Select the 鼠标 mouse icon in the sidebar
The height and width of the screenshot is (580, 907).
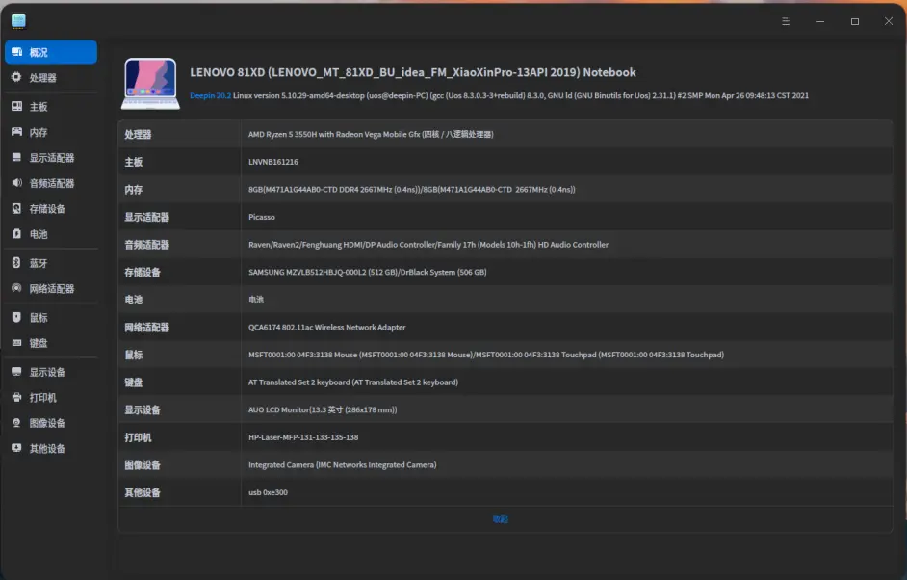coord(16,317)
